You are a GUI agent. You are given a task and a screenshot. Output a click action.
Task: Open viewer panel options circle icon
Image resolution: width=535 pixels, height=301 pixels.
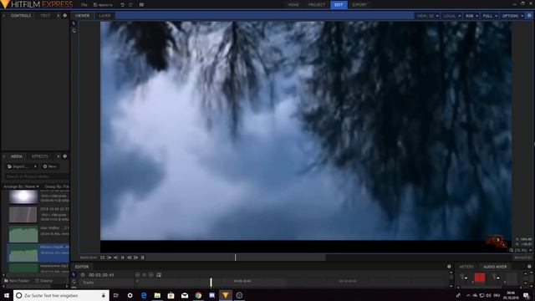[x=529, y=16]
